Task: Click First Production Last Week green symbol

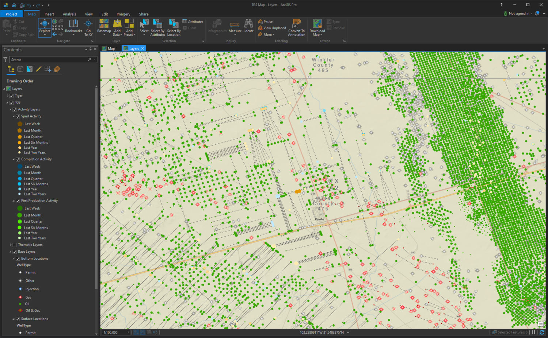Action: 20,209
